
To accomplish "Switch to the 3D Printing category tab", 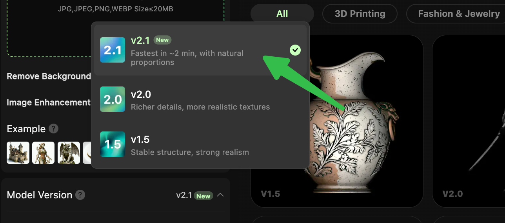I will coord(360,14).
